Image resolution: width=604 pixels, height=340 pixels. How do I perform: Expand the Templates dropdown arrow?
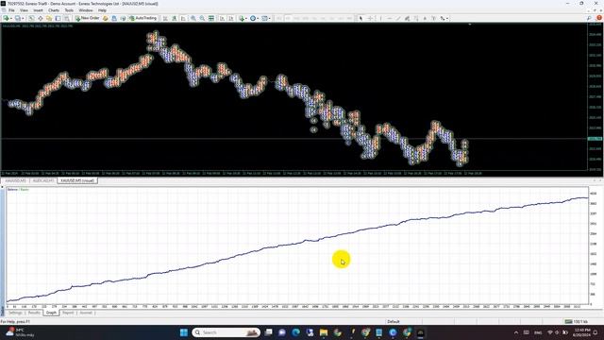coord(270,18)
